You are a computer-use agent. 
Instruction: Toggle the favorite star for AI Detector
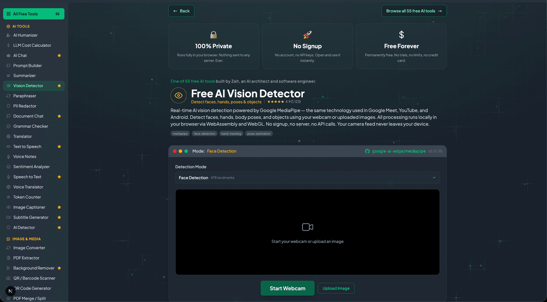click(x=59, y=227)
